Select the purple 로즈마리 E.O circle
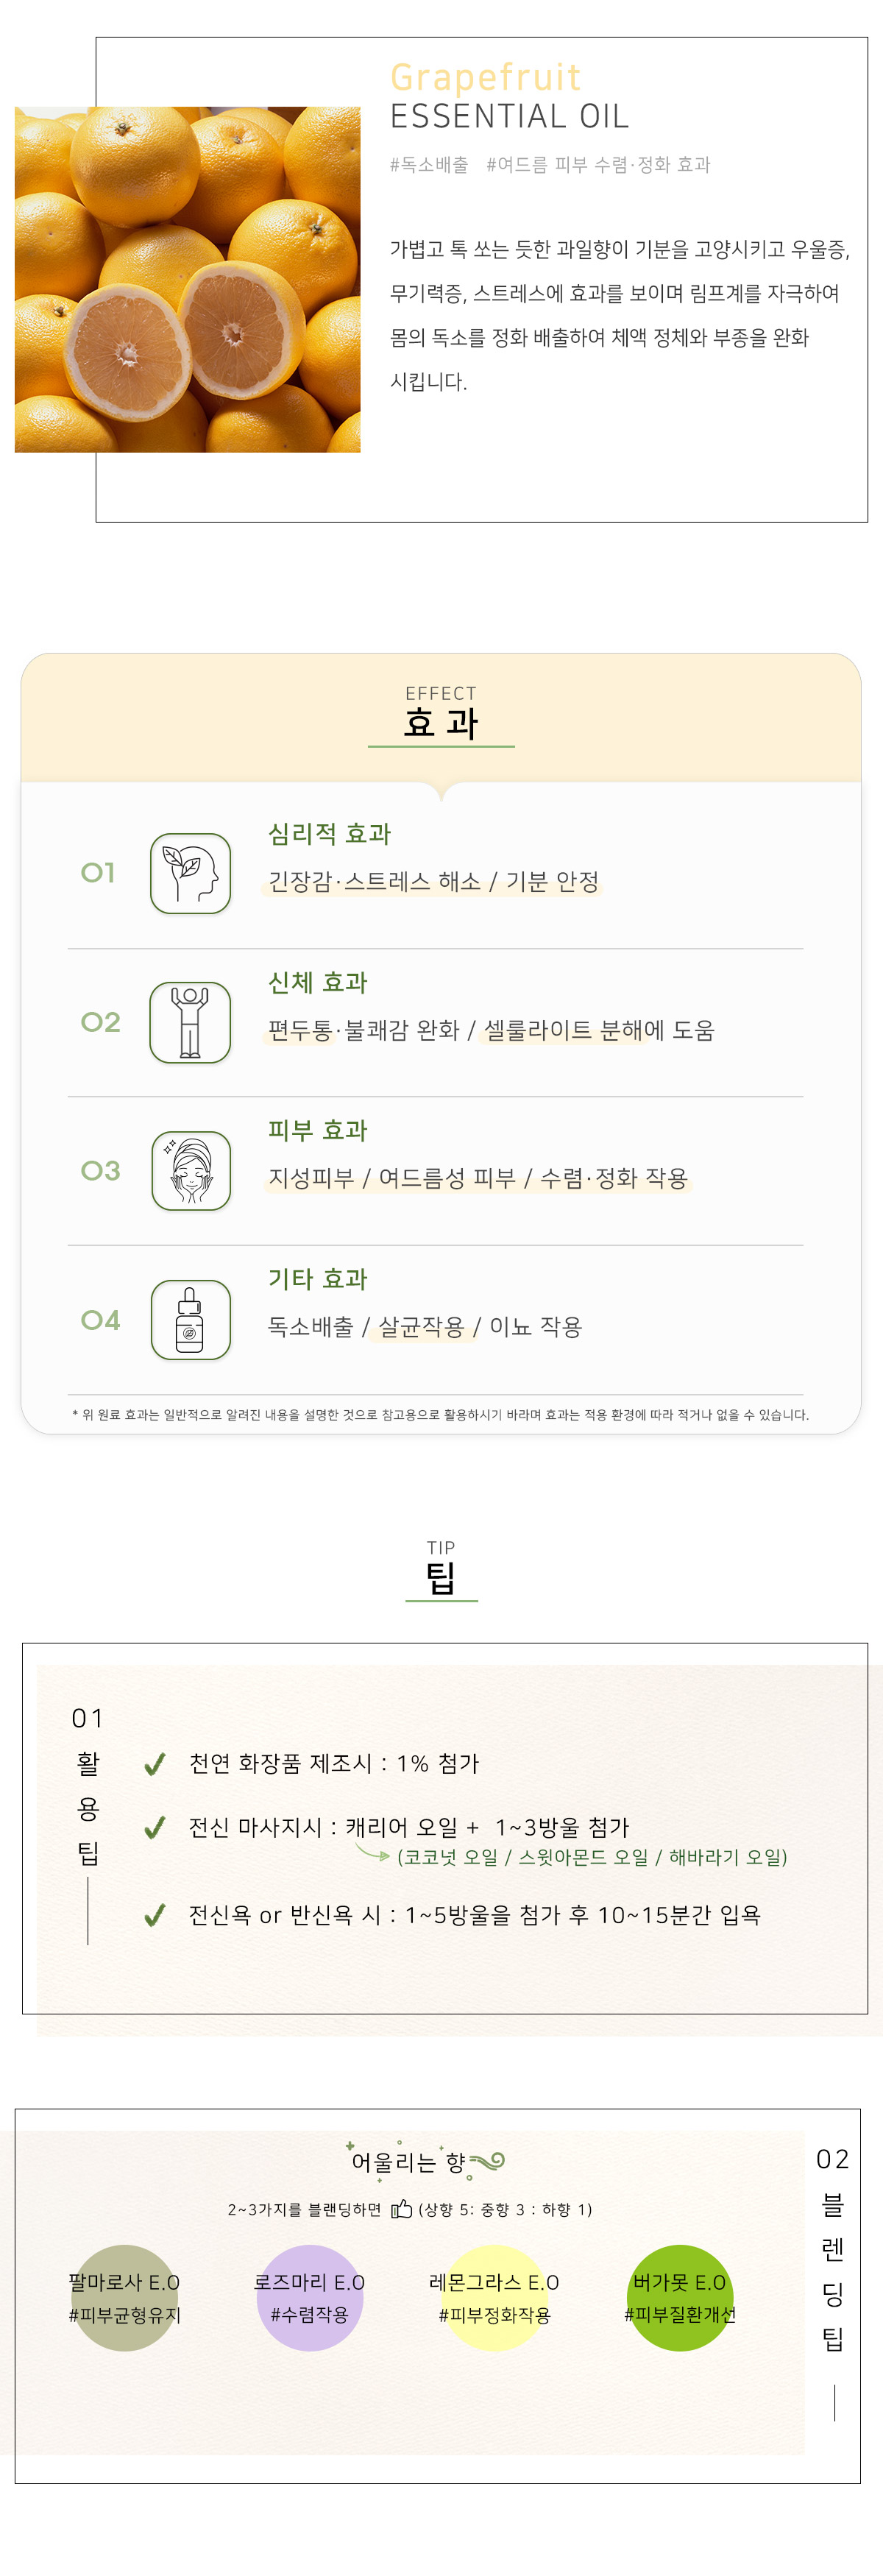 pyautogui.click(x=309, y=2297)
